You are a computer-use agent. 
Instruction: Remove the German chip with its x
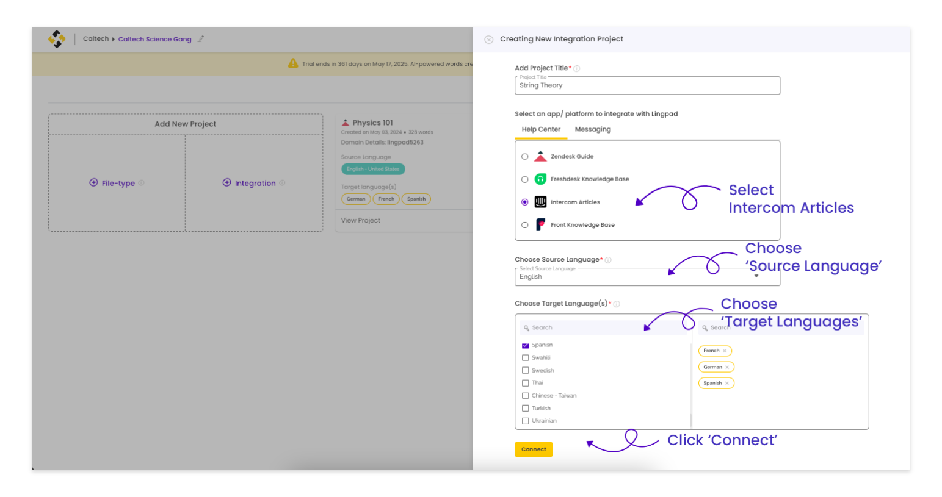(727, 367)
